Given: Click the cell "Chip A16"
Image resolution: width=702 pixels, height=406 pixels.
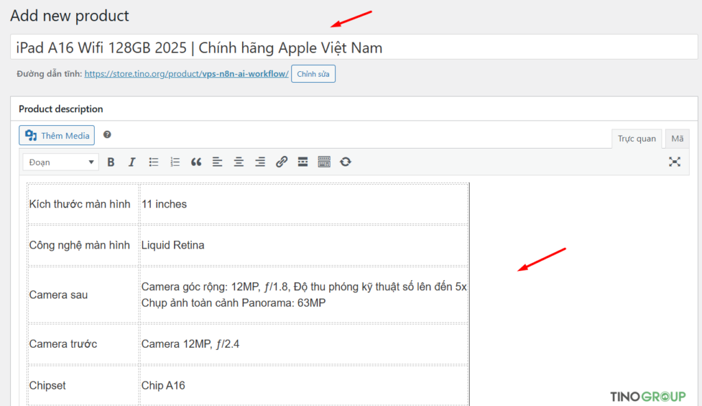Looking at the screenshot, I should pos(304,385).
